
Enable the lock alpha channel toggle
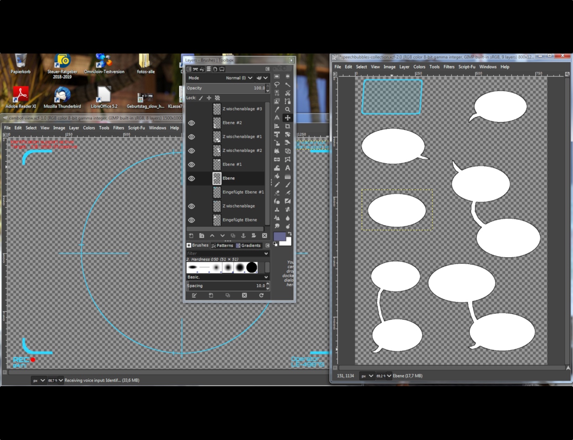[x=218, y=98]
